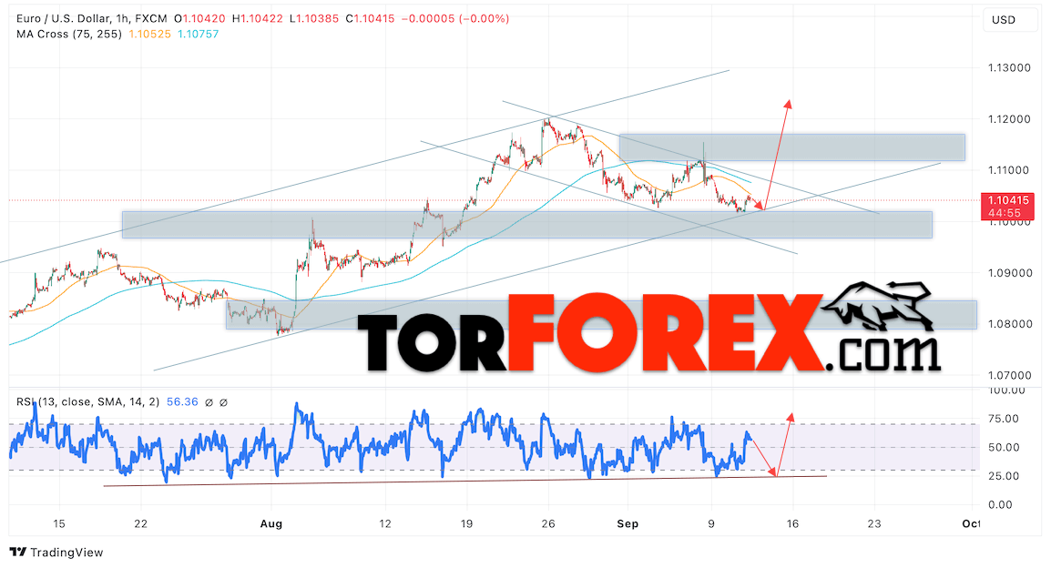Click the teal MA value 1.10757

pyautogui.click(x=199, y=35)
